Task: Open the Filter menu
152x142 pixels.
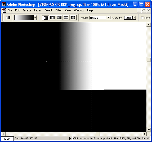Action: coord(59,10)
